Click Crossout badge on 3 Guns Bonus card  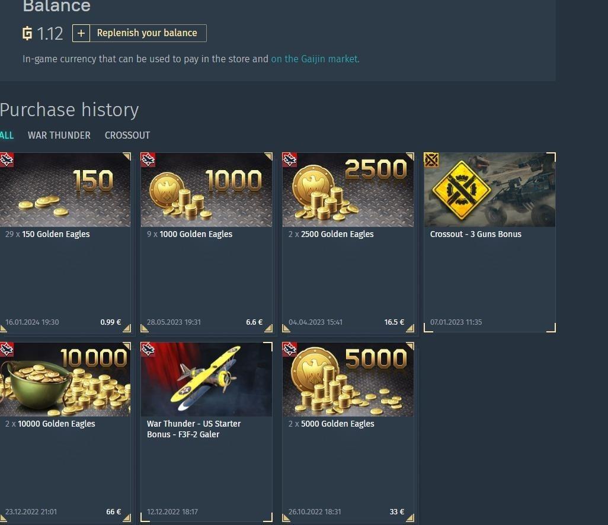click(x=431, y=159)
